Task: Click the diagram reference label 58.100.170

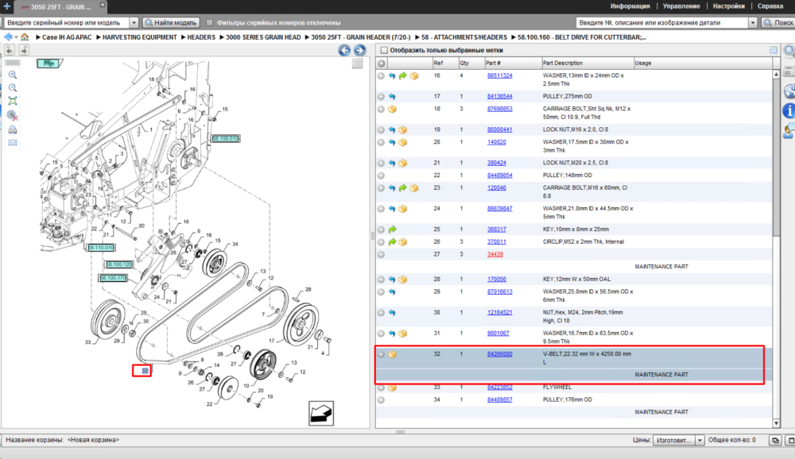Action: click(x=113, y=278)
